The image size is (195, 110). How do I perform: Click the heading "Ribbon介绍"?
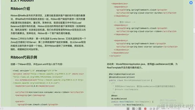click(20, 9)
